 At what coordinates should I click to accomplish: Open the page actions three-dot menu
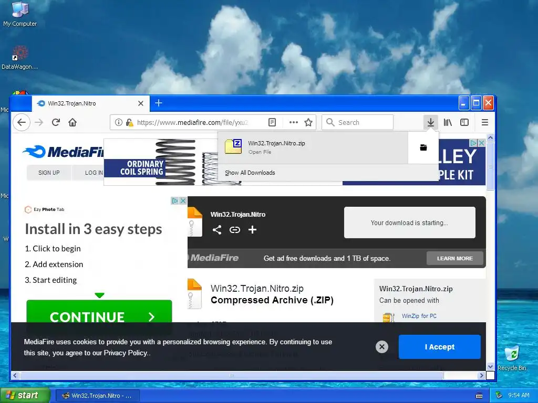click(x=293, y=122)
